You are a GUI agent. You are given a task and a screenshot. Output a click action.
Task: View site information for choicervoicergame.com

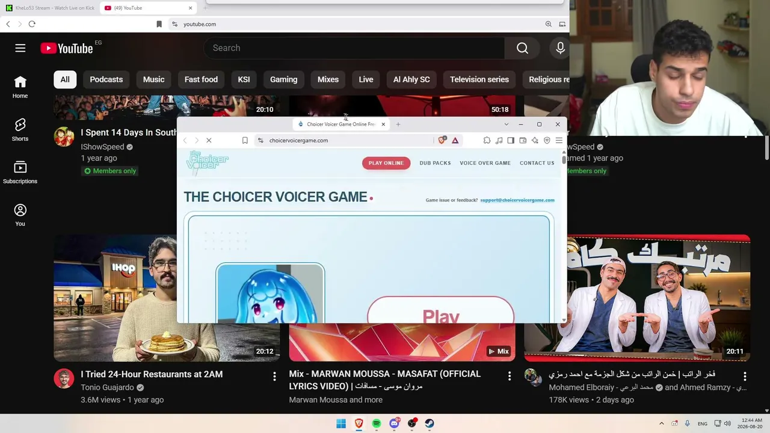[x=260, y=140]
